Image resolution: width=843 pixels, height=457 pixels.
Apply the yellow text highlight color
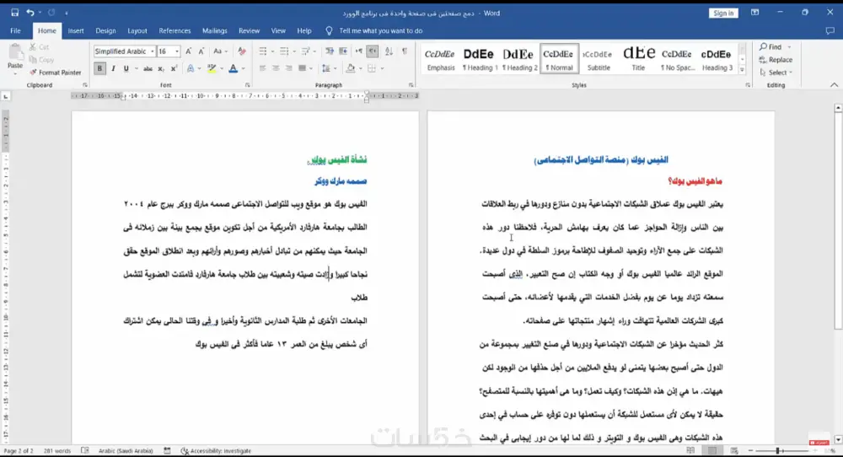tap(212, 68)
